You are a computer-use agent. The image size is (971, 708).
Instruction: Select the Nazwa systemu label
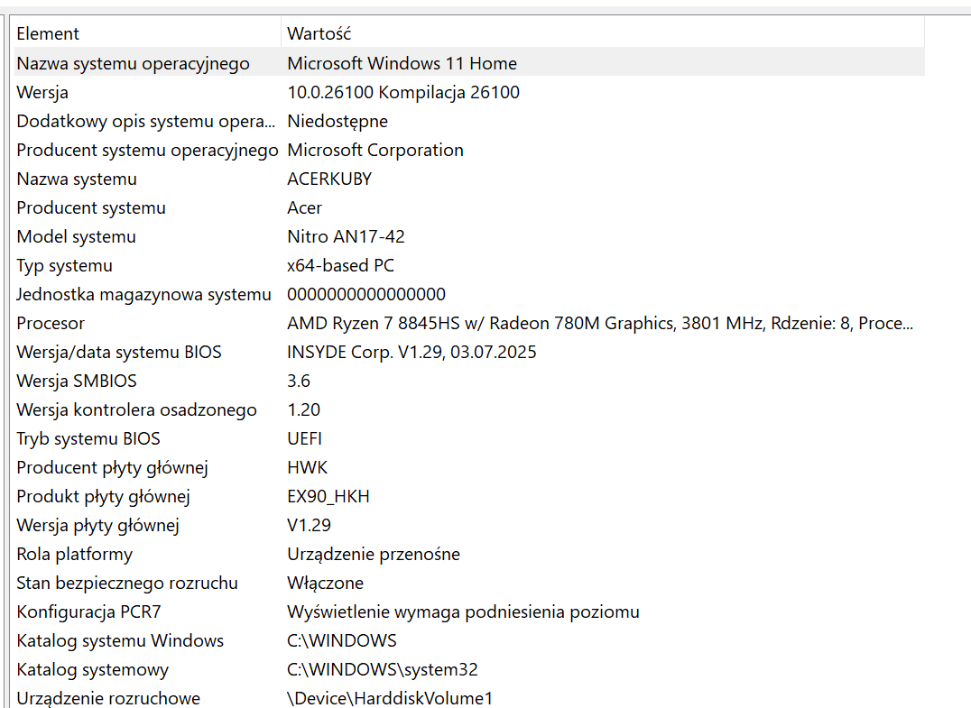[x=77, y=179]
